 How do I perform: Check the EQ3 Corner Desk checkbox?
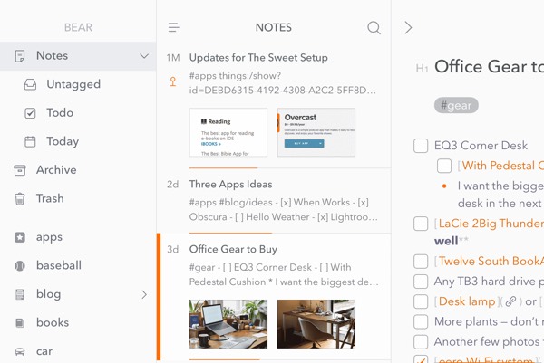(x=421, y=146)
